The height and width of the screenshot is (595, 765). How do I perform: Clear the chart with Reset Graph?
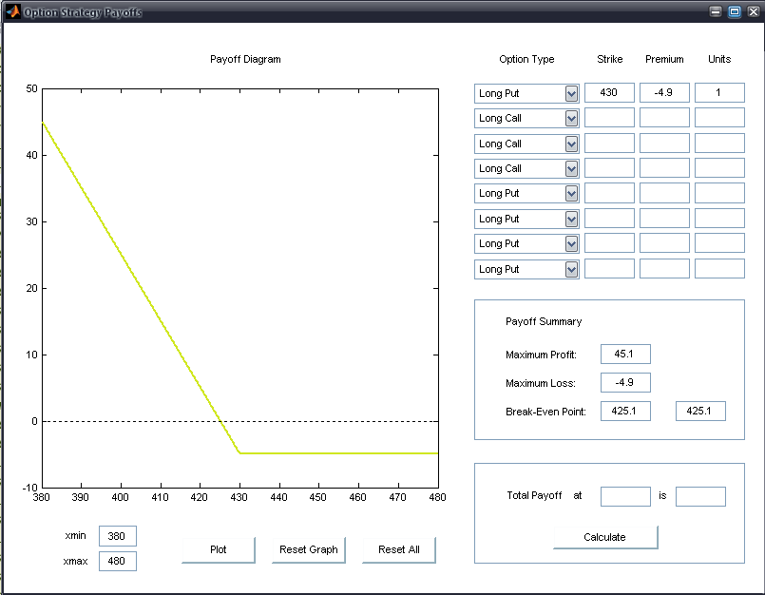tap(308, 549)
